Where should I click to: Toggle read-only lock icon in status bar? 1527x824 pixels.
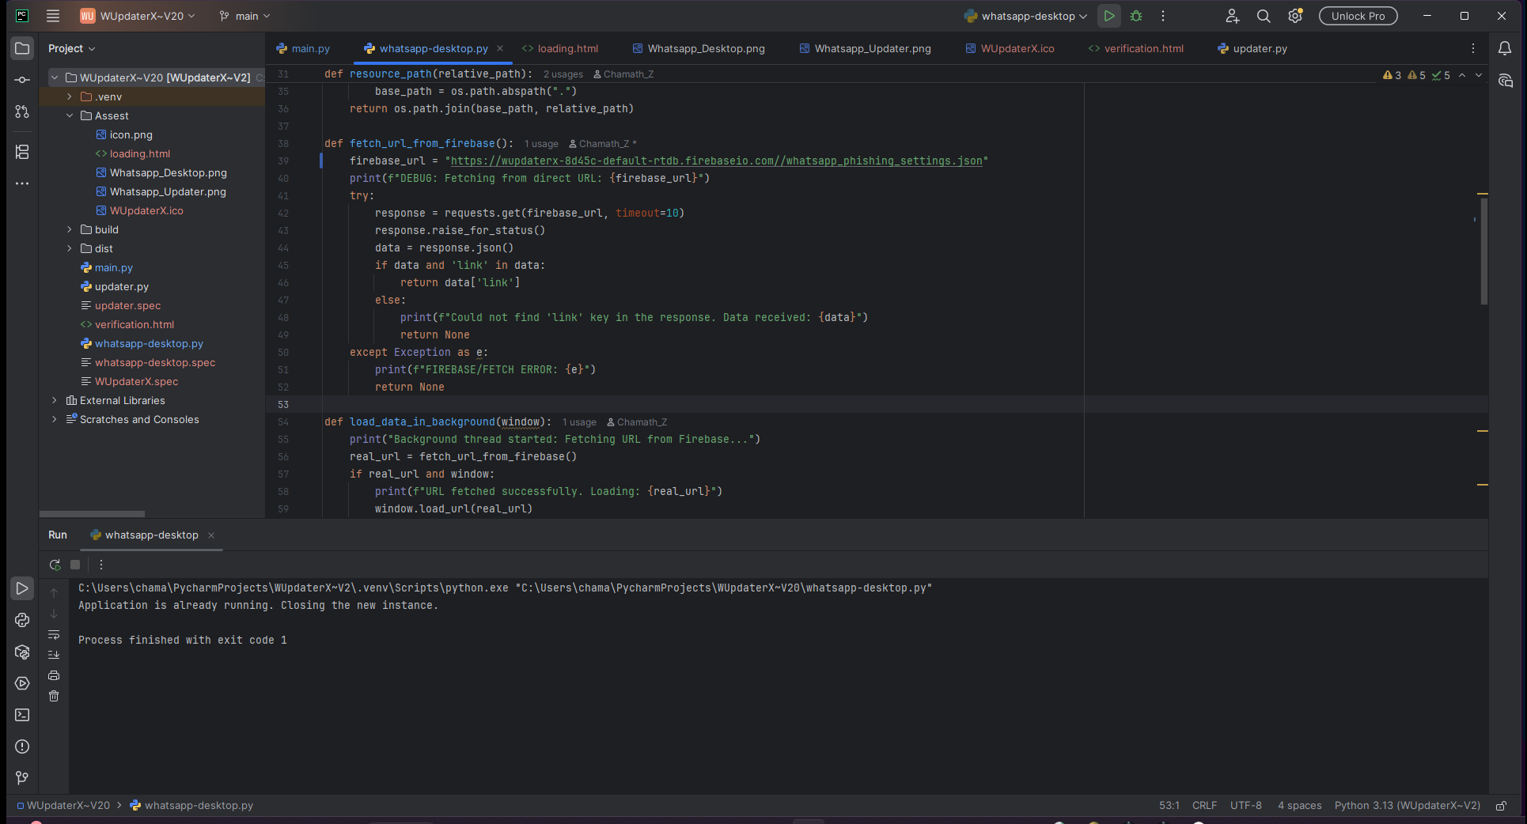(x=1501, y=805)
